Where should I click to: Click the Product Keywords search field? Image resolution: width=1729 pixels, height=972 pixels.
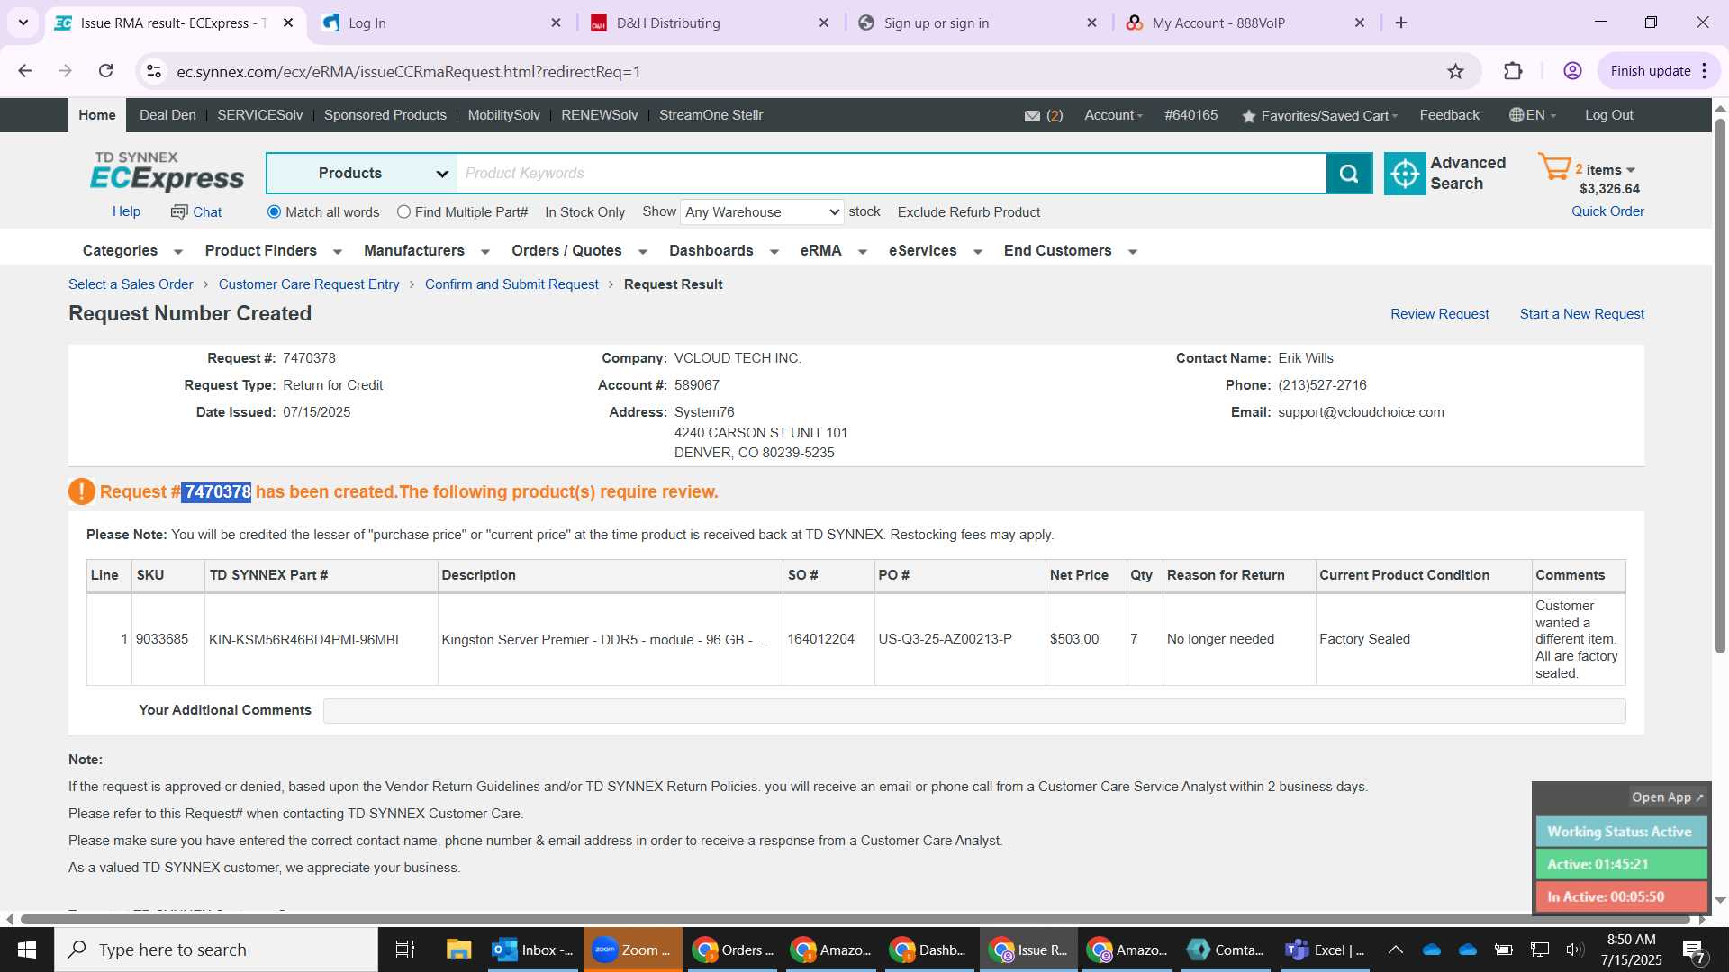pyautogui.click(x=892, y=174)
